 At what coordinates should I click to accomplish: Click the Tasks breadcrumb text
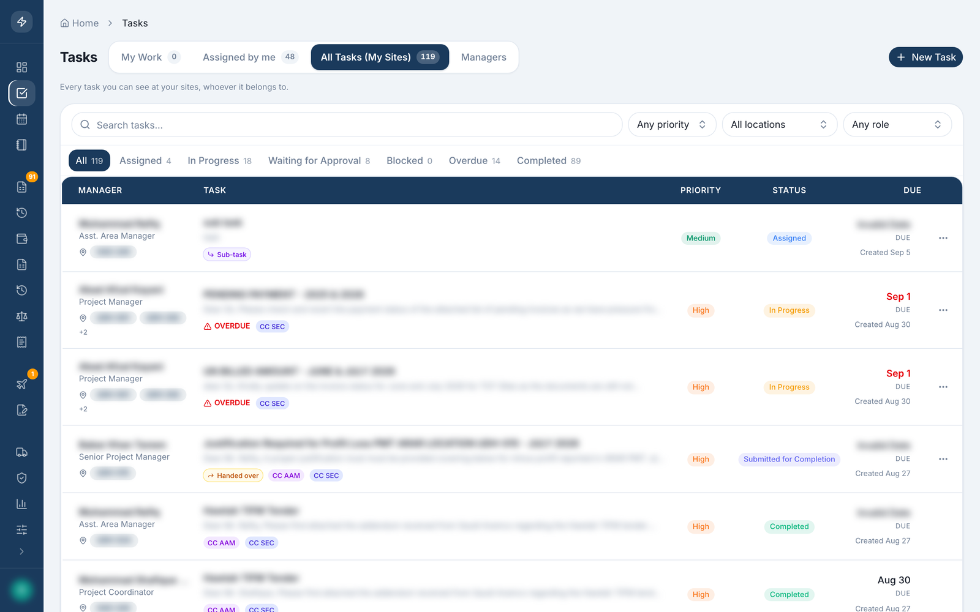pyautogui.click(x=135, y=23)
